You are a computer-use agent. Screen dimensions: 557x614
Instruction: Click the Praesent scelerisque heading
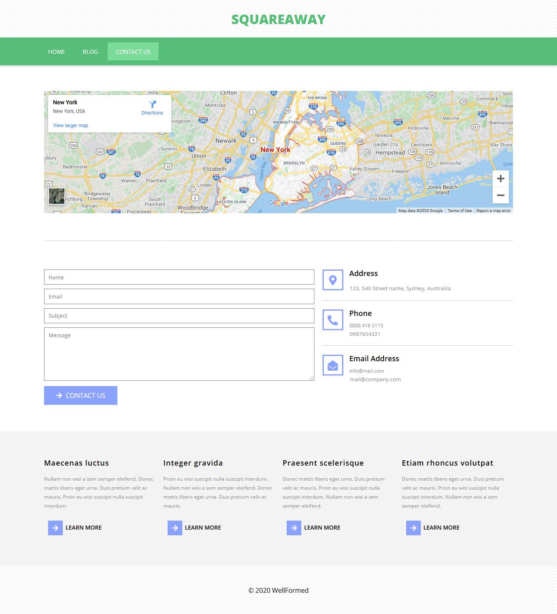323,463
